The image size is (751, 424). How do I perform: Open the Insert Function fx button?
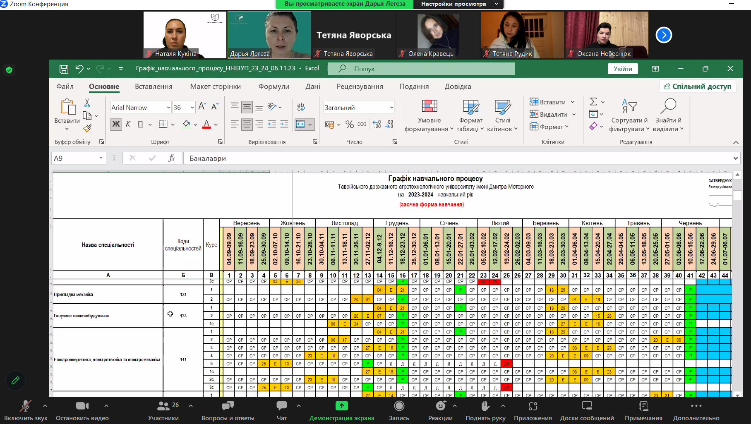[x=172, y=158]
